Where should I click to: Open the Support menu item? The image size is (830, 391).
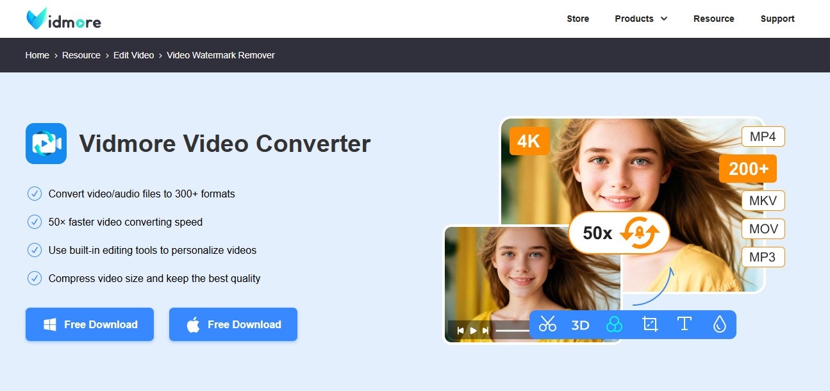click(777, 19)
